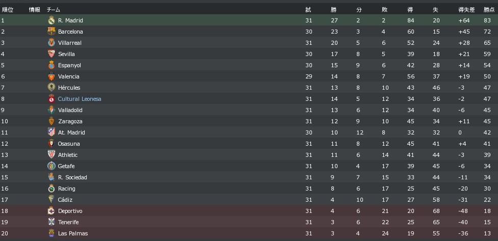Click the Barcelona club crest icon

pos(51,32)
